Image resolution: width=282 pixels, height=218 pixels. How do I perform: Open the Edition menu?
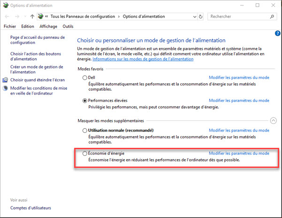[28, 26]
